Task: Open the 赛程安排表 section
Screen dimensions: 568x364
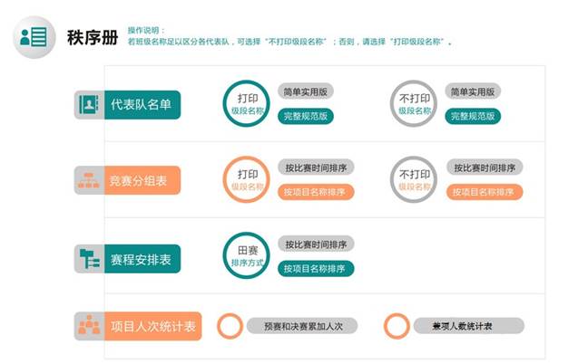Action: [141, 259]
